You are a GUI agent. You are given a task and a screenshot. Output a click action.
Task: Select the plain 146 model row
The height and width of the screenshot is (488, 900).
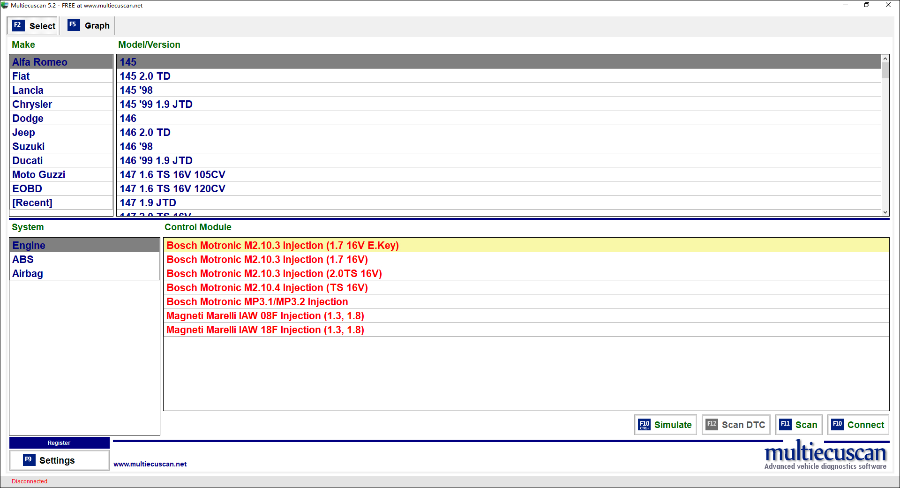tap(499, 118)
